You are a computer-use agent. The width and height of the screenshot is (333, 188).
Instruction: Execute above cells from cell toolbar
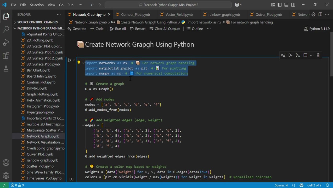[290, 55]
